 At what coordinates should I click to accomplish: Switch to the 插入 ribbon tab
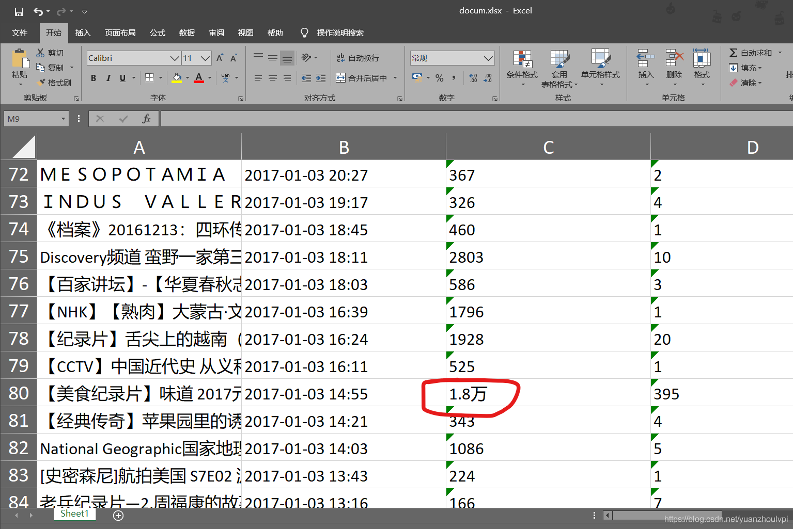(83, 33)
